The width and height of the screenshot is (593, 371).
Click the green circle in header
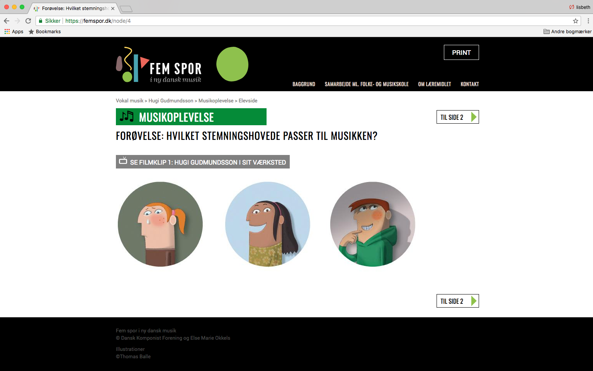coord(232,64)
